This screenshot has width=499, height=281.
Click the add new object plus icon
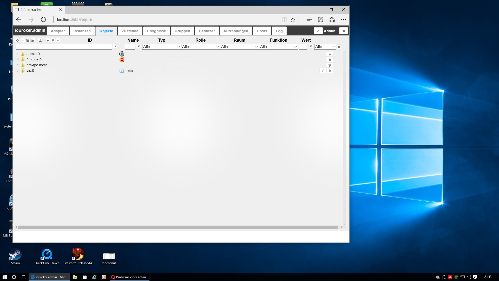48,40
